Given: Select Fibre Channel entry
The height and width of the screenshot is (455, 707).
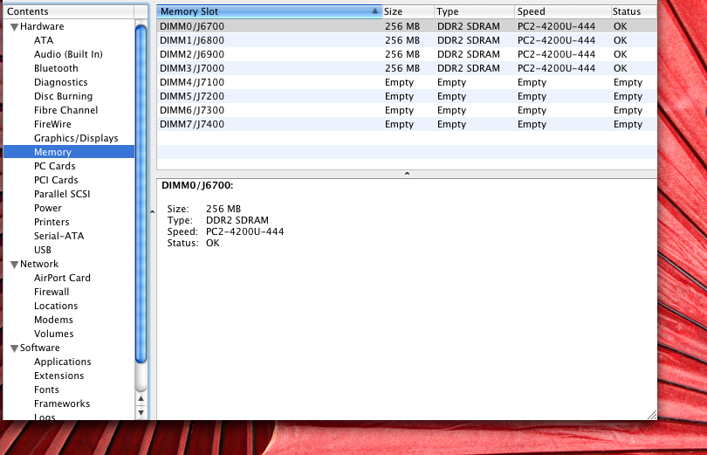Looking at the screenshot, I should tap(65, 110).
